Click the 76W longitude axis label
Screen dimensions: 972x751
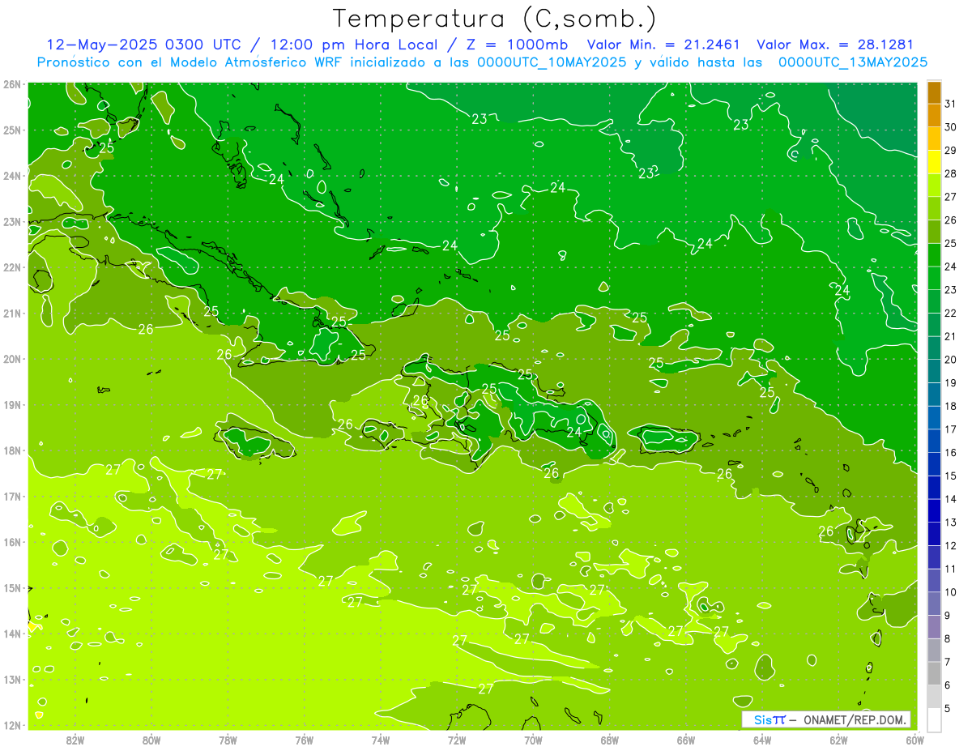tap(304, 740)
